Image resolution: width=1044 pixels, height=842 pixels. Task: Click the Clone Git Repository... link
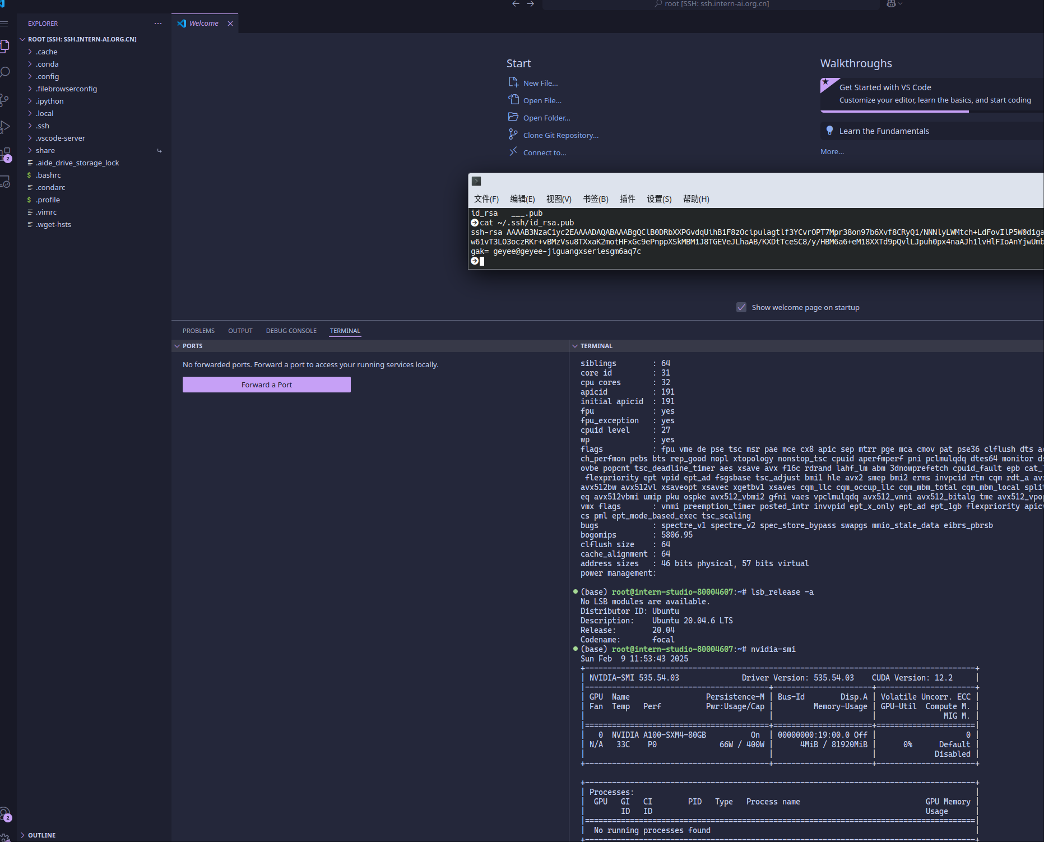(x=561, y=135)
